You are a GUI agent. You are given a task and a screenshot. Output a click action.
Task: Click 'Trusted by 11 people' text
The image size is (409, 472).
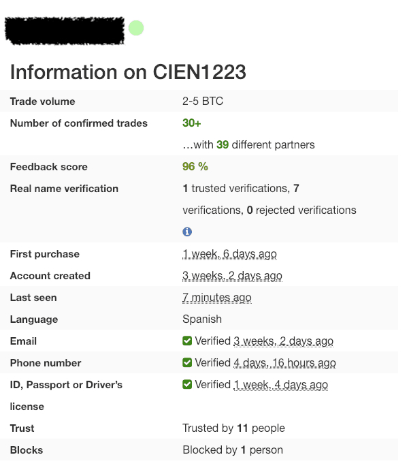point(233,428)
